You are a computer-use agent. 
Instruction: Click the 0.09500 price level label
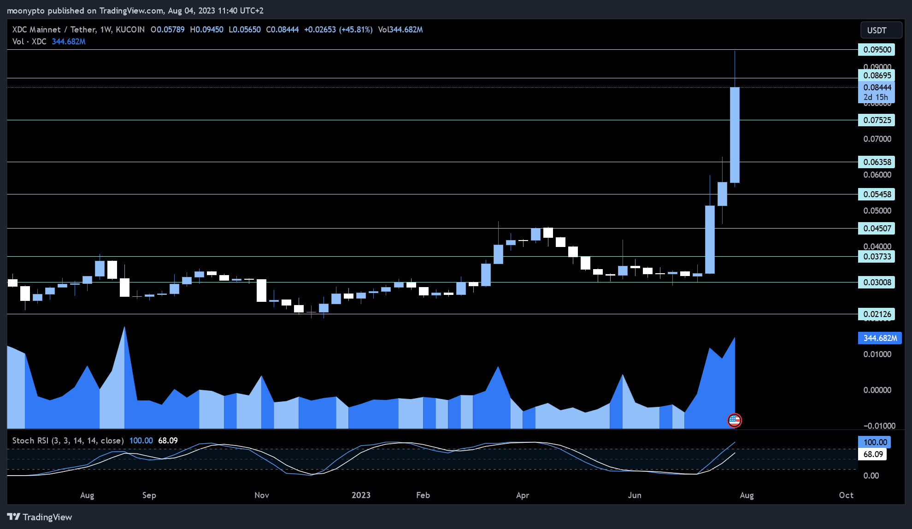[877, 50]
